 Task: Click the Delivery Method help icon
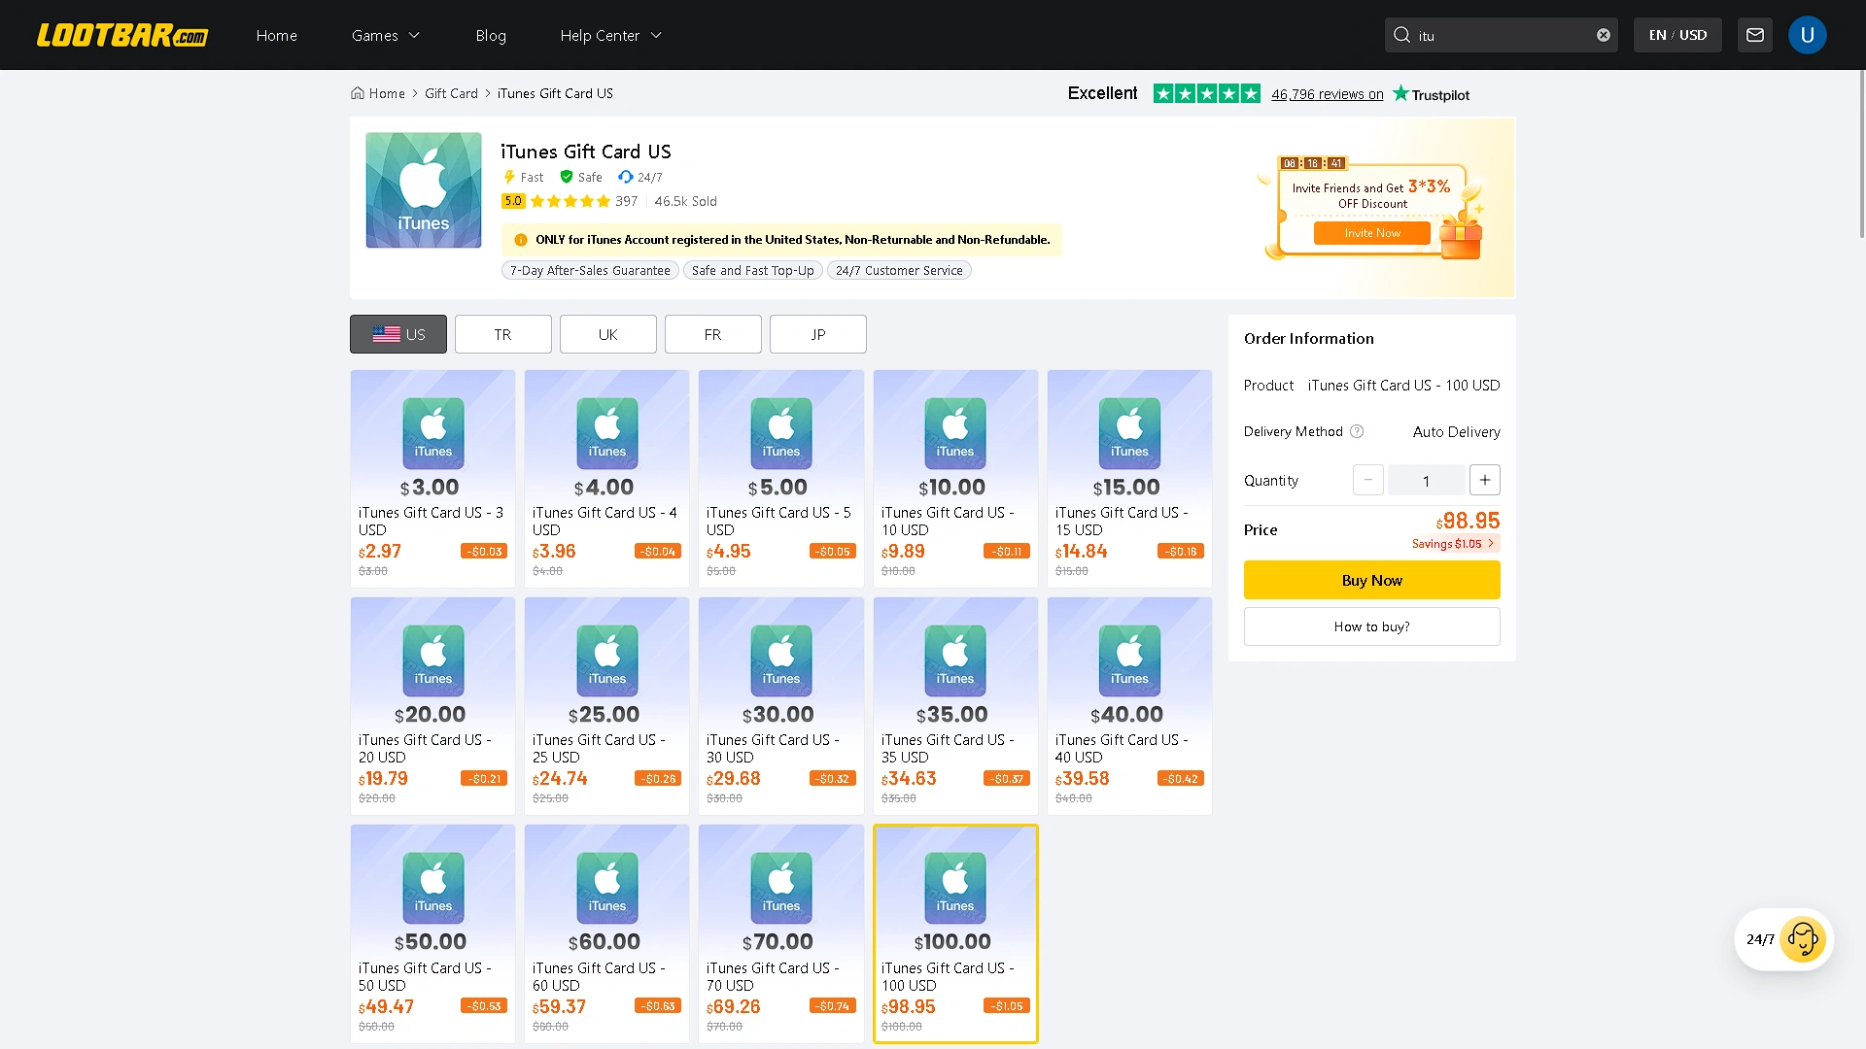click(x=1357, y=431)
